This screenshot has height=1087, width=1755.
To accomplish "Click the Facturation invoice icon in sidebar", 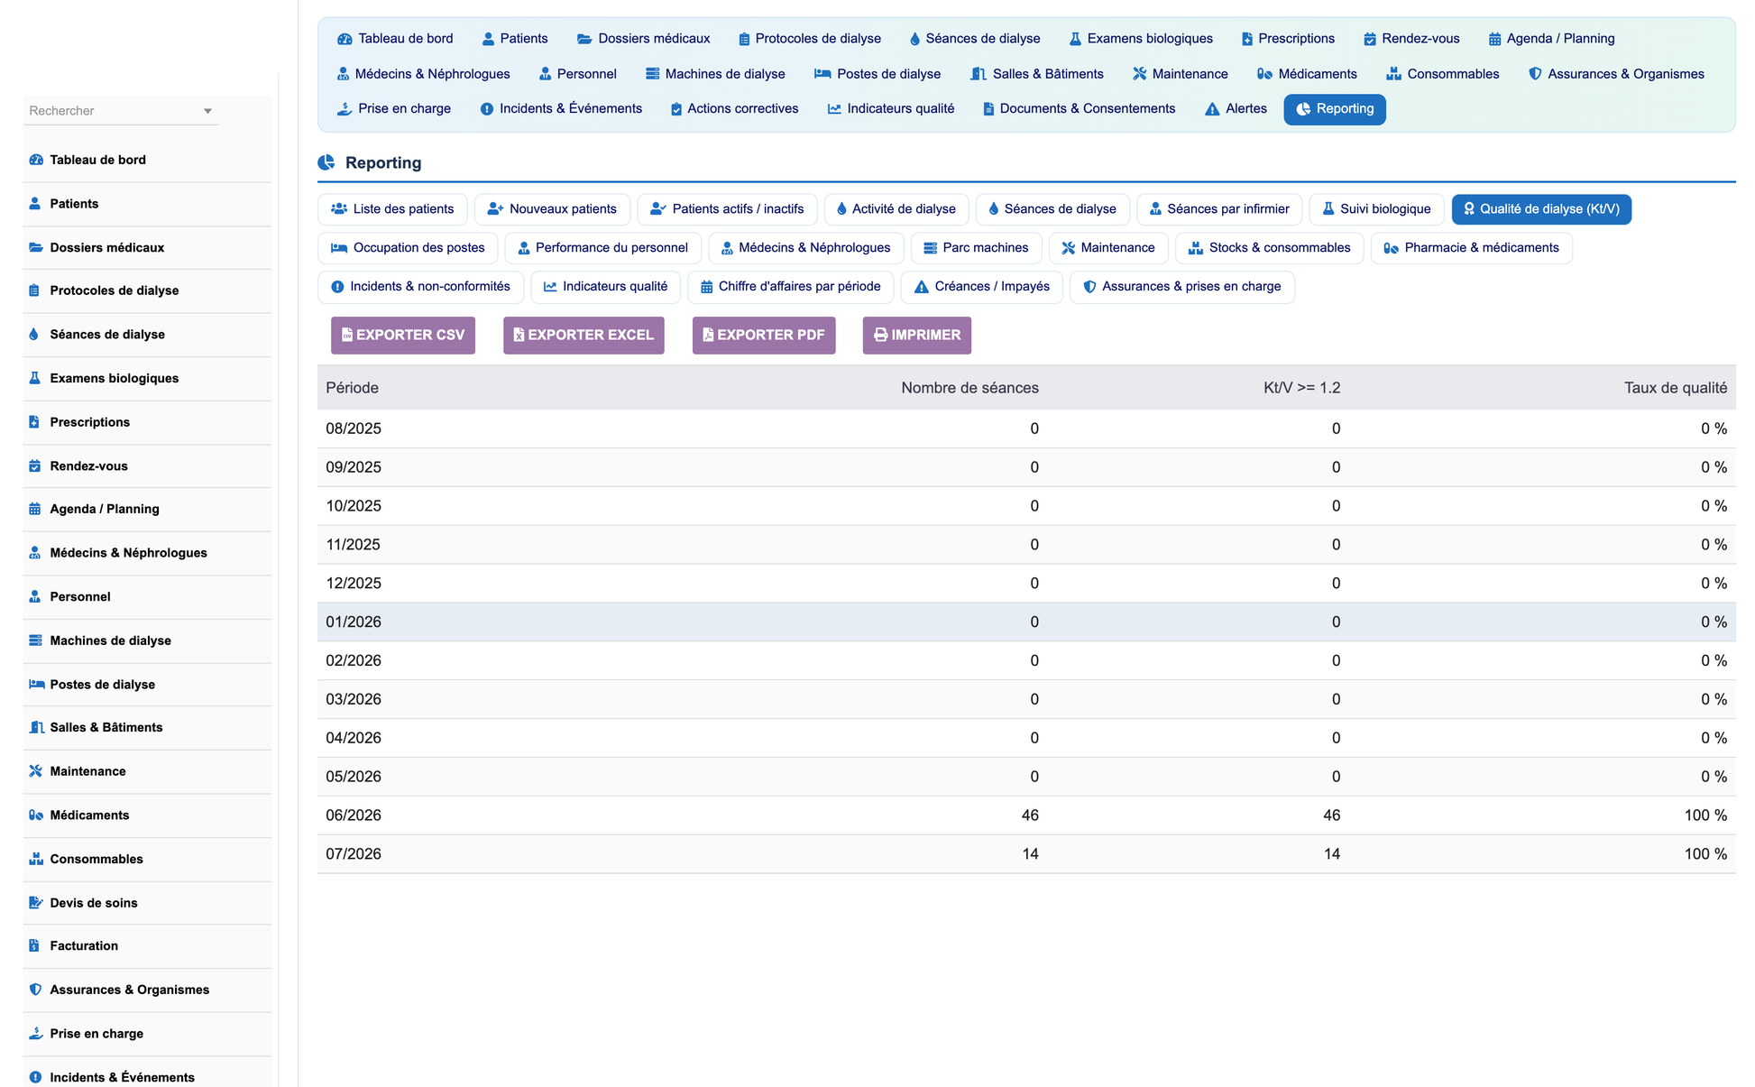I will click(34, 946).
